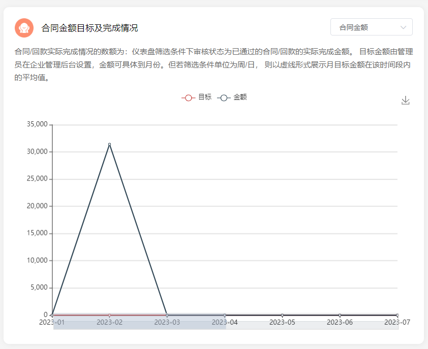
Task: Click the highlighted range of zoom slider
Action: point(139,325)
